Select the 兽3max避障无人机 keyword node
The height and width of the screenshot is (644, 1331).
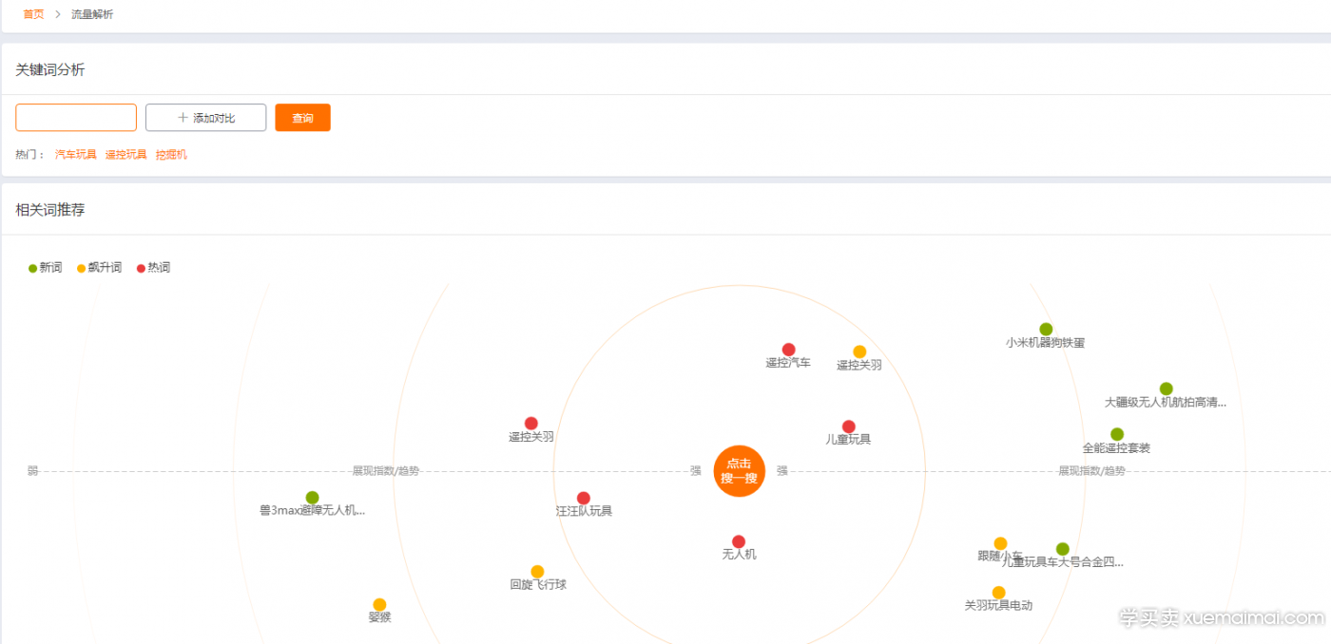(x=312, y=498)
